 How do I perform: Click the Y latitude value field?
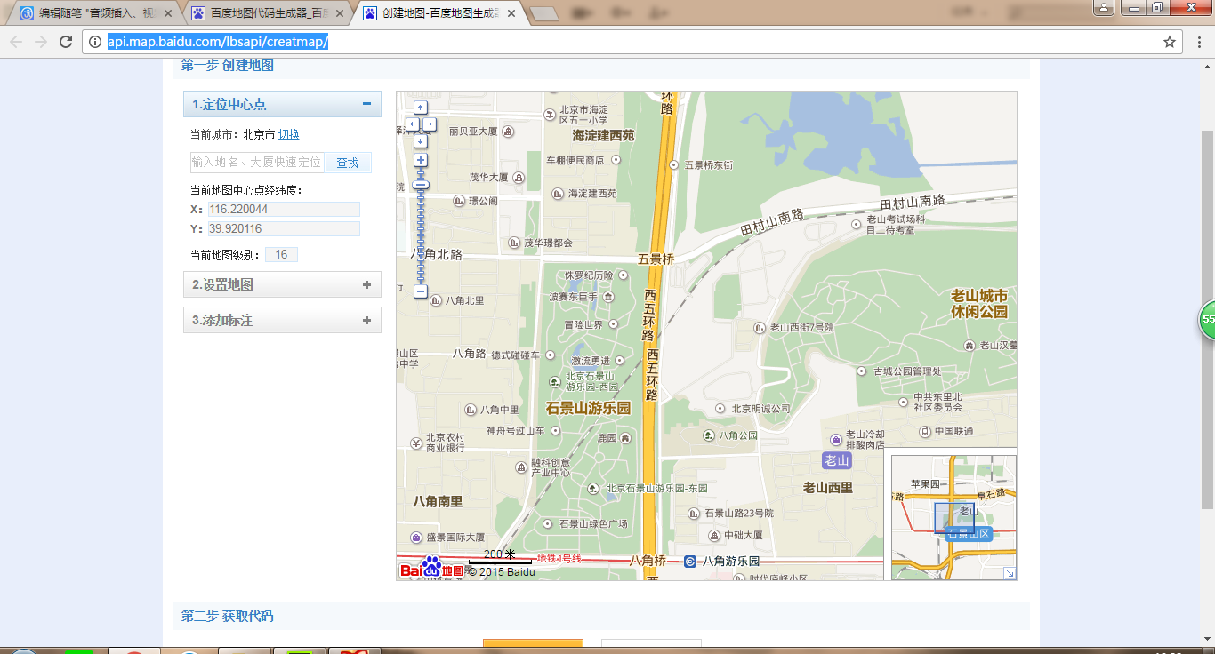284,229
